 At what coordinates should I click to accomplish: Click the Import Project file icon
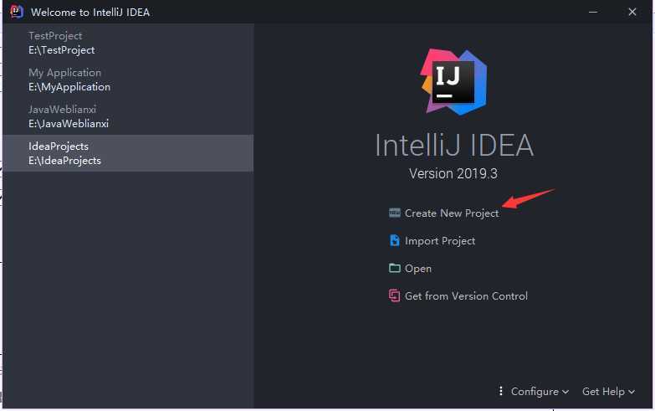(x=394, y=240)
